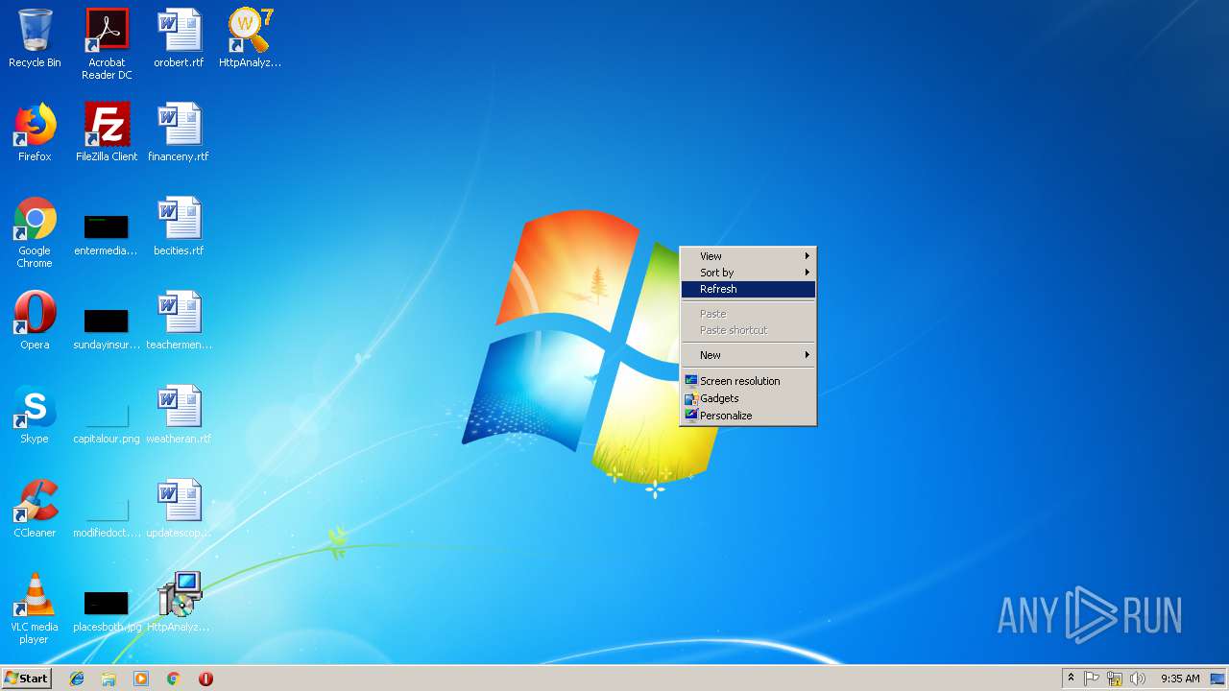Select the Opera desktop shortcut
This screenshot has height=691, width=1229.
(35, 321)
